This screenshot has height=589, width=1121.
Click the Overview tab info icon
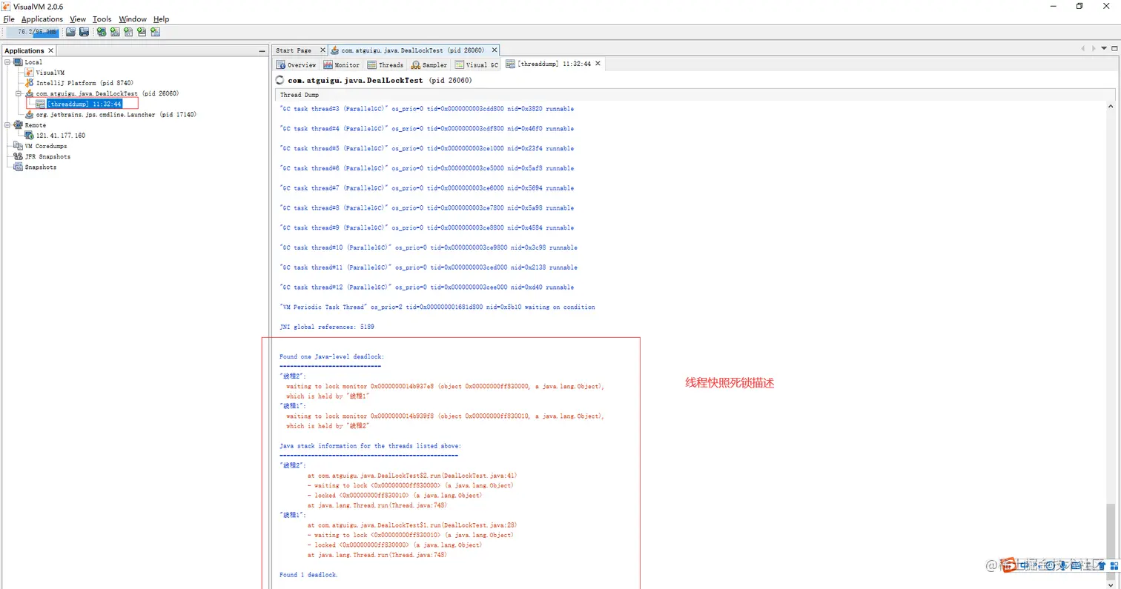tap(282, 64)
